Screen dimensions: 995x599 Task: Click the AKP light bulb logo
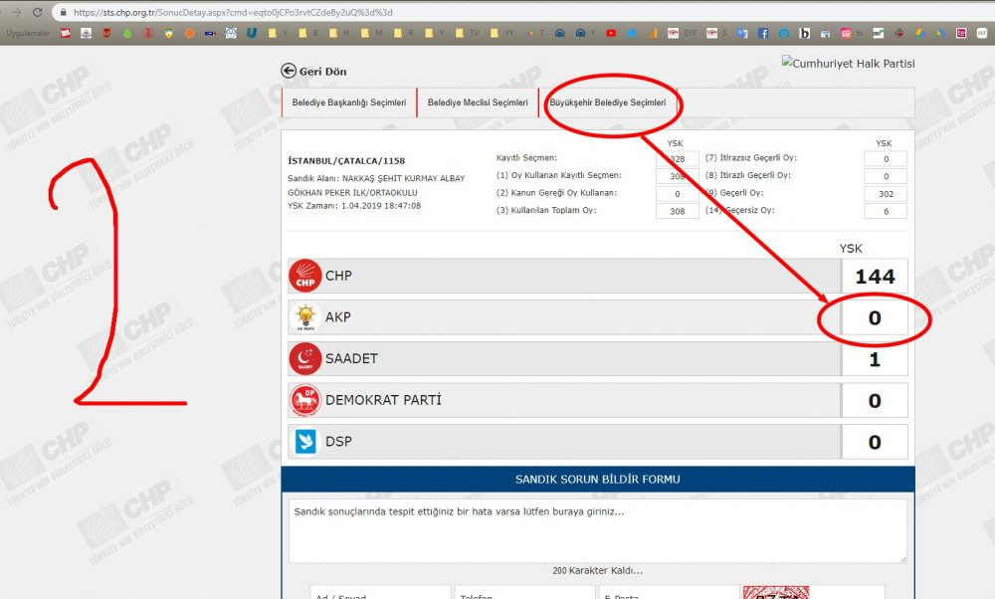pyautogui.click(x=305, y=317)
